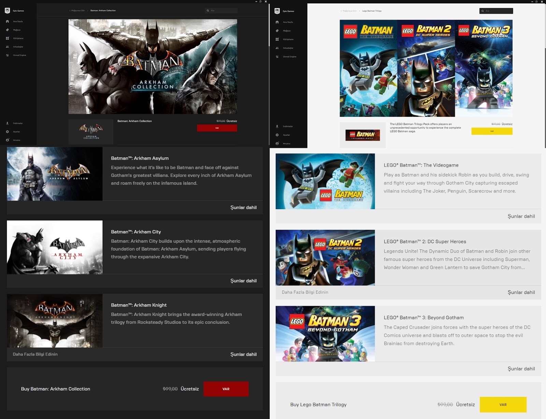Click the red VAR button beside Buy Batman: Arkham Collection
The height and width of the screenshot is (419, 546).
tap(226, 389)
